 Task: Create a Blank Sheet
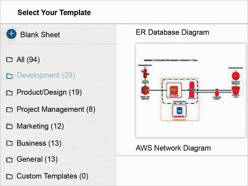(x=40, y=34)
